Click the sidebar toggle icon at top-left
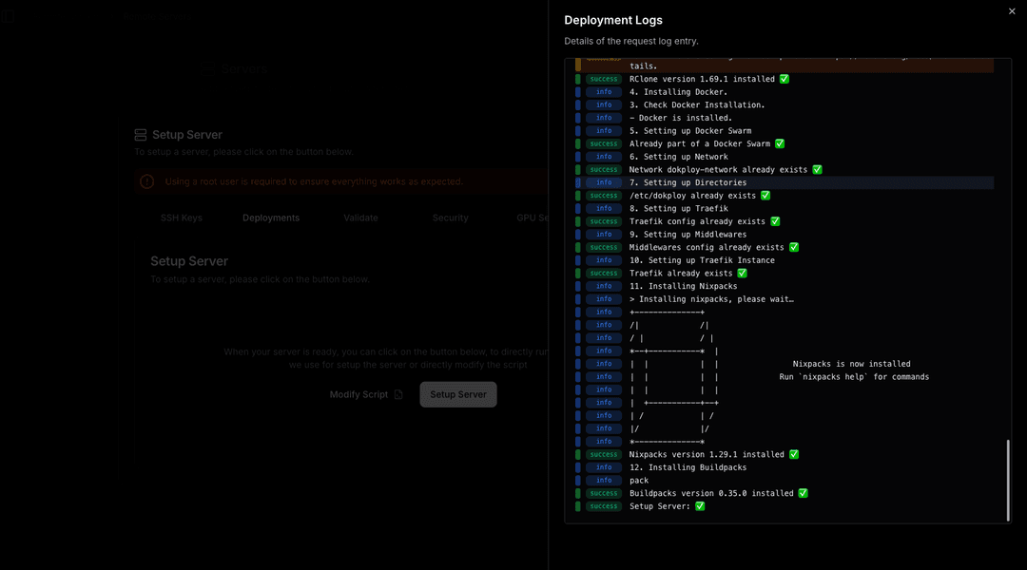Image resolution: width=1027 pixels, height=570 pixels. coord(9,14)
